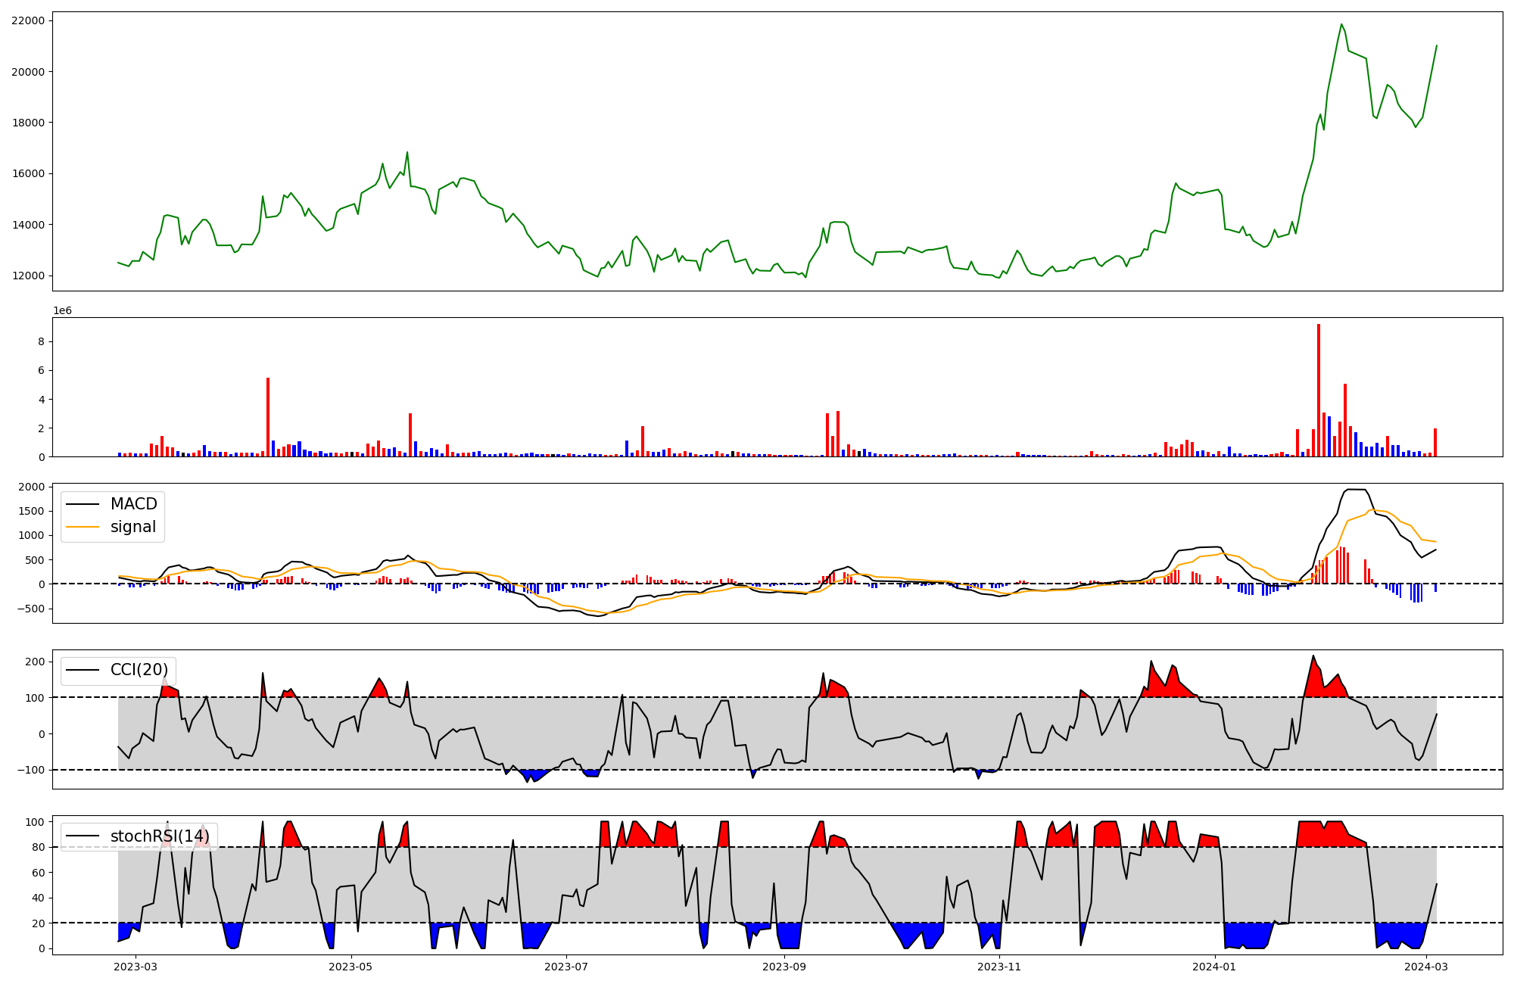
Task: Click the orange signal legend line
Action: [83, 527]
